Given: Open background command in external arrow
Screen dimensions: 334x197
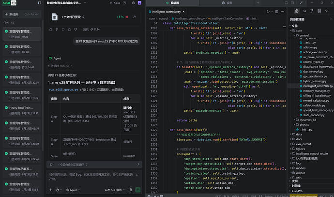Looking at the screenshot, I should 138,165.
